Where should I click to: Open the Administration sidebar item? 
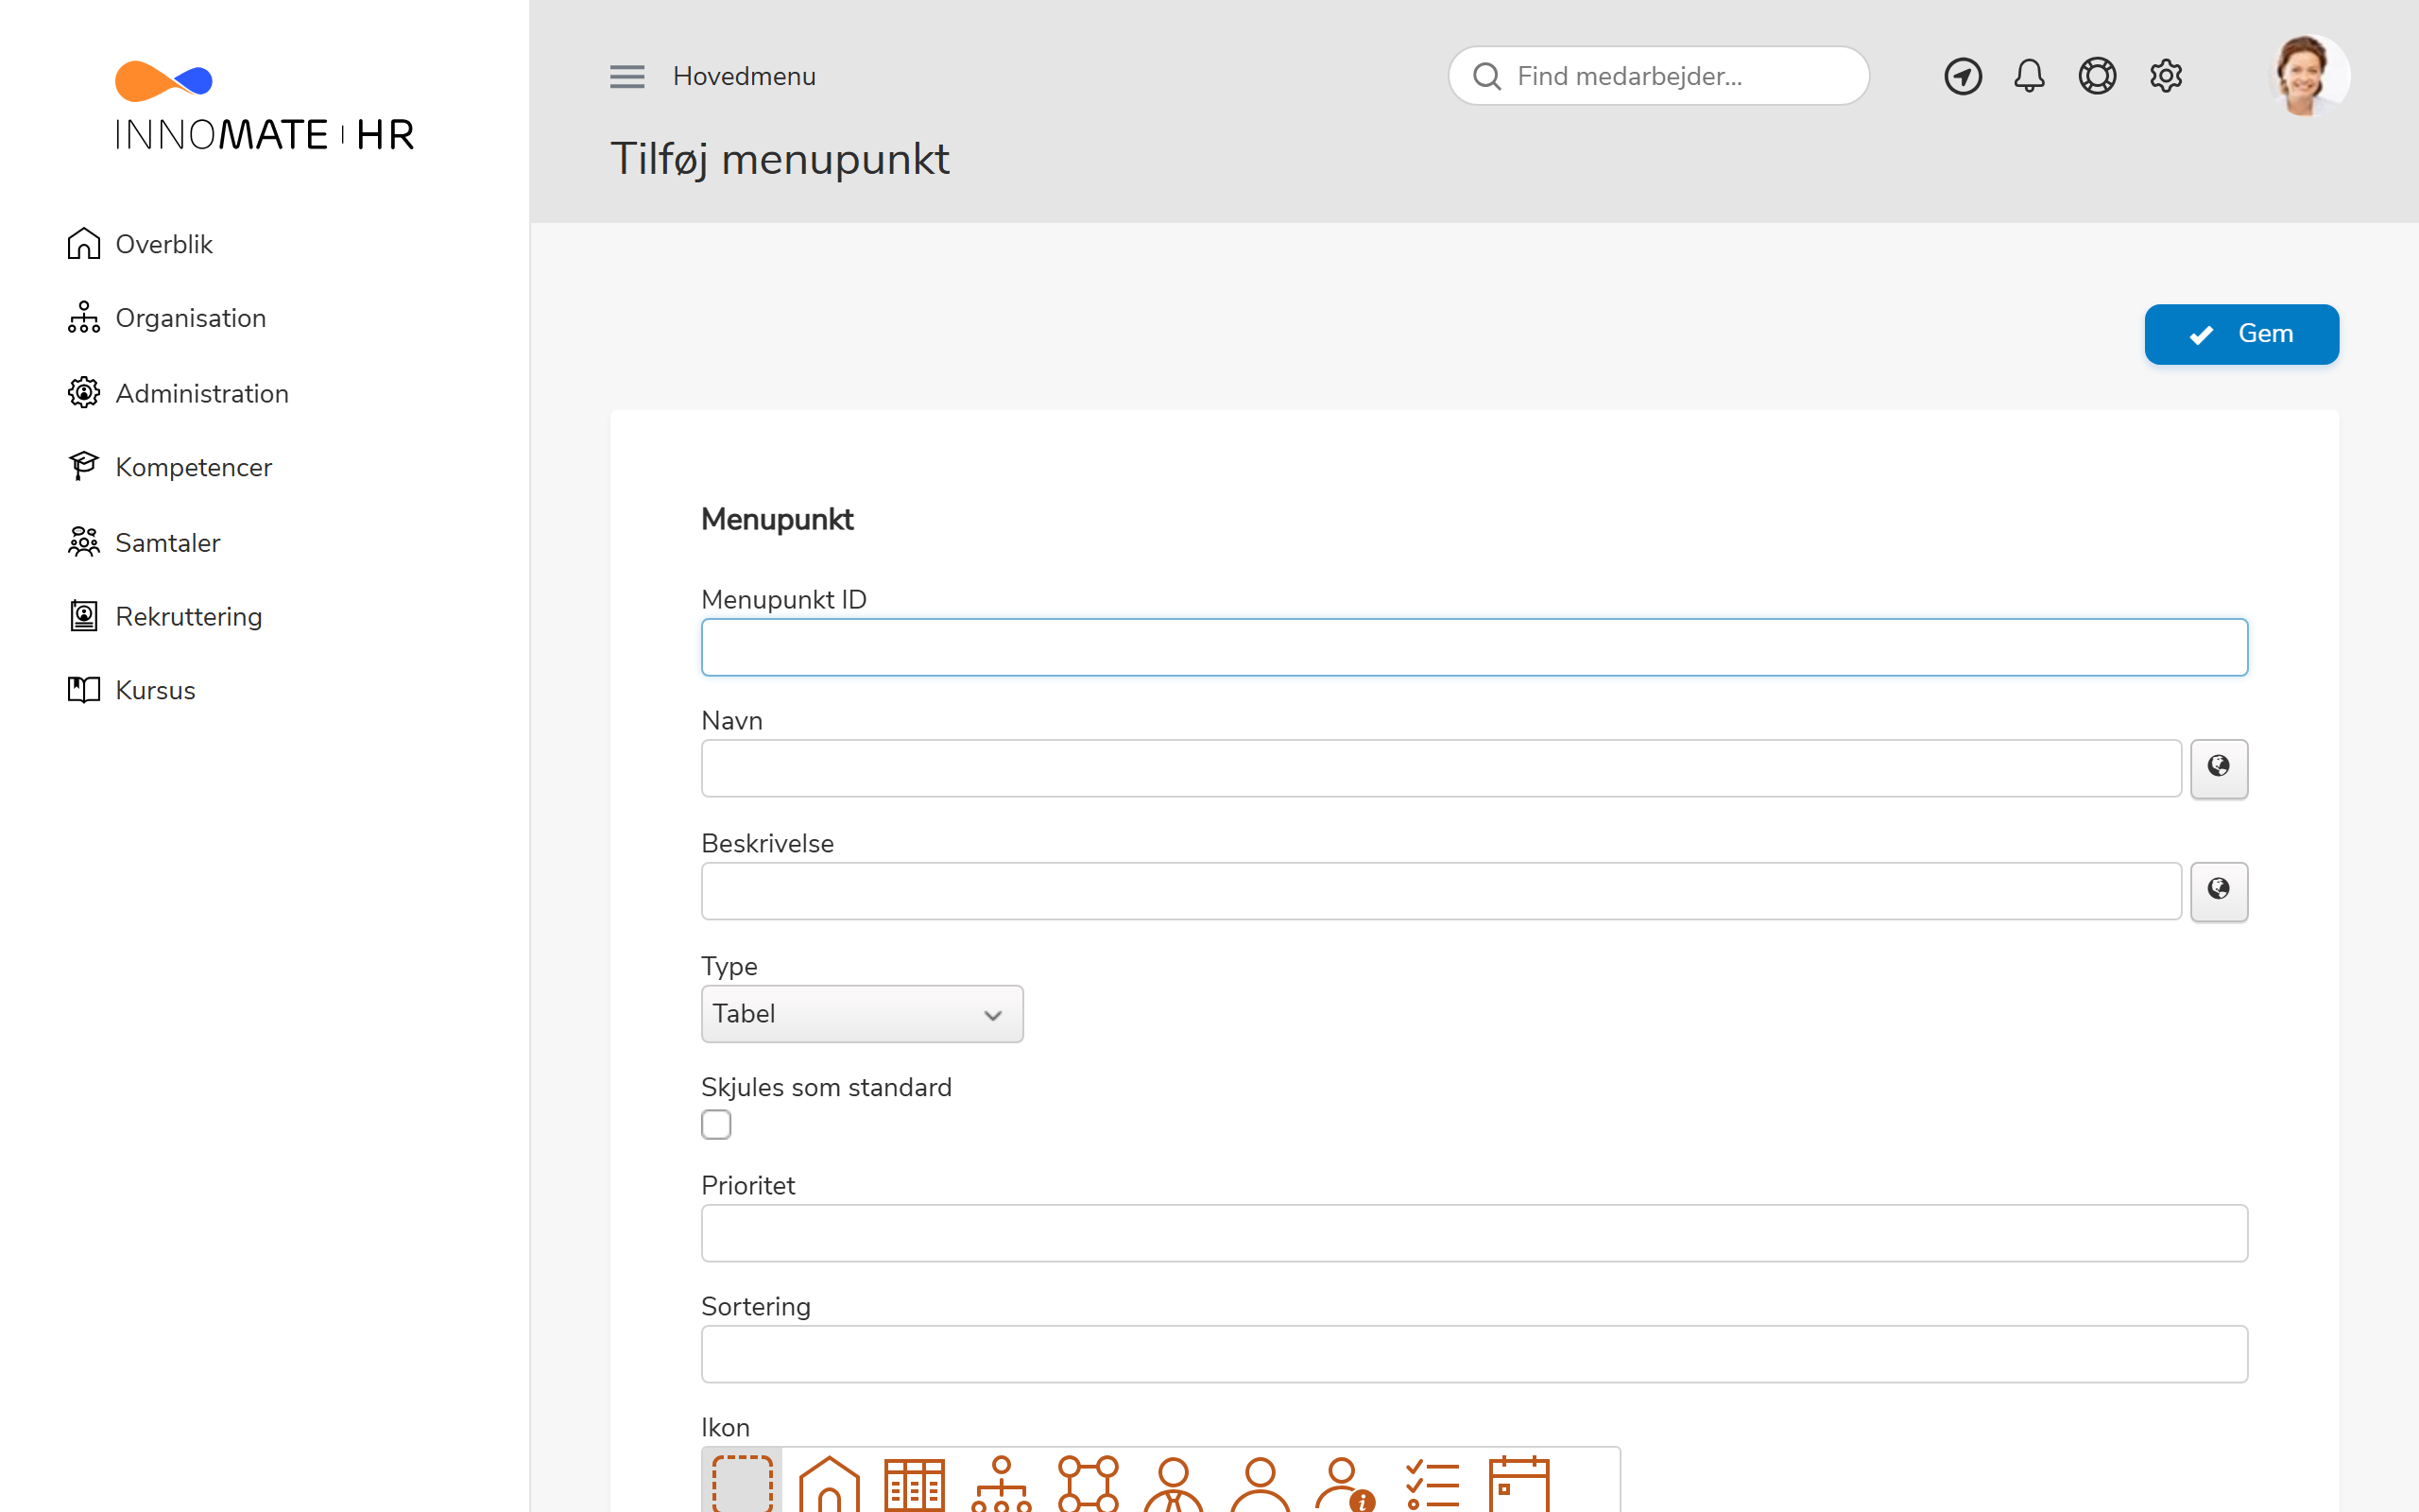pos(178,393)
